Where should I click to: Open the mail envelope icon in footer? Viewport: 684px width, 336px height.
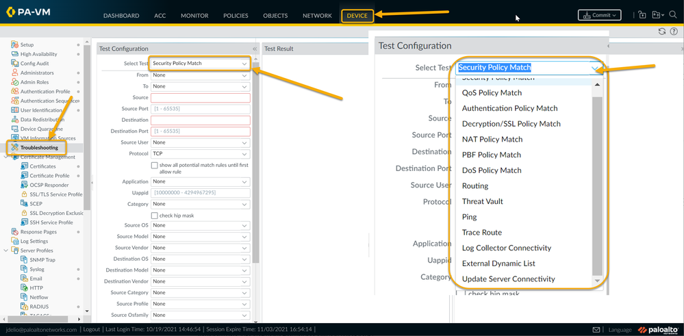click(x=596, y=329)
